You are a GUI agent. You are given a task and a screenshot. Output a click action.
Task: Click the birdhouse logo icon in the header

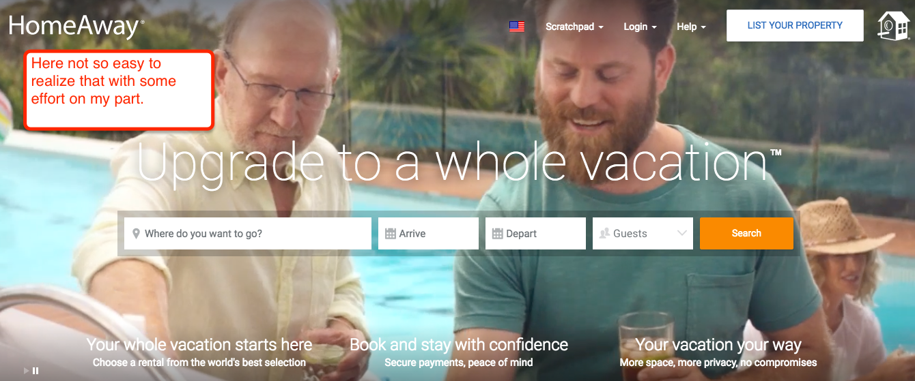coord(894,26)
